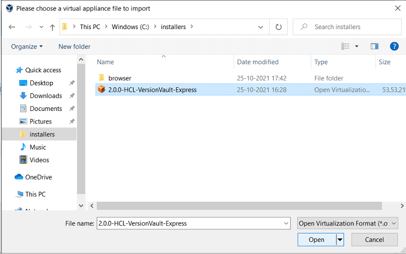Click the search magnifier icon
This screenshot has height=254, width=406.
pyautogui.click(x=304, y=27)
